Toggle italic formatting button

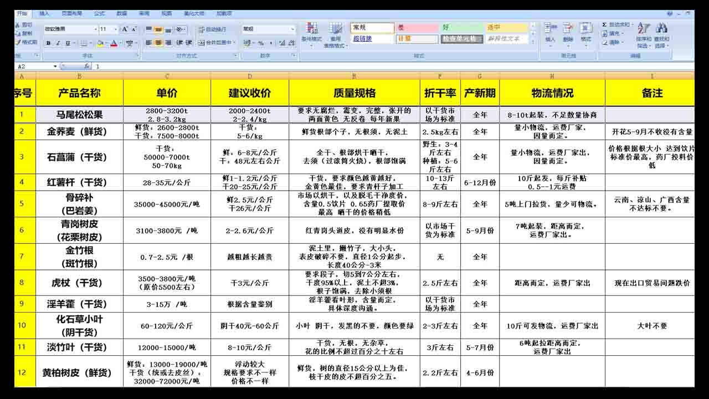58,43
